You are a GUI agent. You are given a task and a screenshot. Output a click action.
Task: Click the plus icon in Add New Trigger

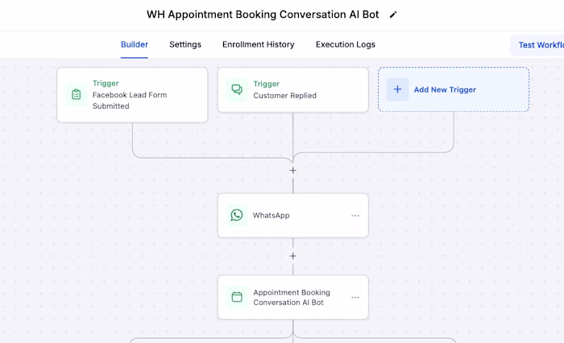click(x=397, y=89)
